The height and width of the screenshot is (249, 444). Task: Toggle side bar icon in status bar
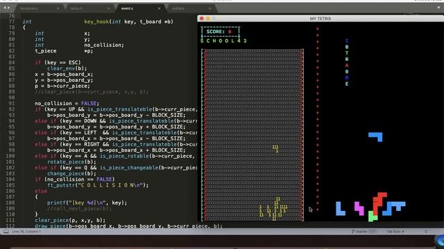(x=6, y=232)
